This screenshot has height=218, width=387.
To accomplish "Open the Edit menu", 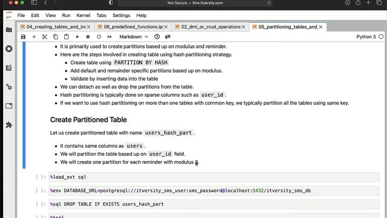I will [x=35, y=15].
